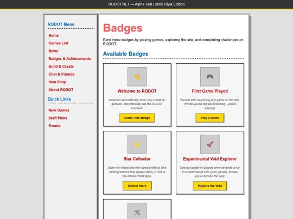Screen dimensions: 293x219
Task: Open the News page
Action: click(53, 51)
